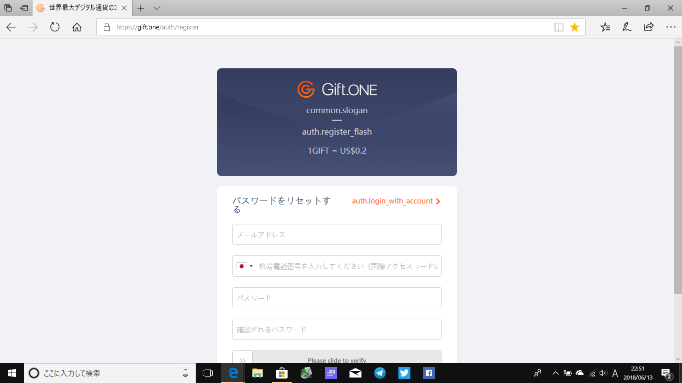Select the Gift.ONE registration tab
The width and height of the screenshot is (682, 383).
[81, 8]
